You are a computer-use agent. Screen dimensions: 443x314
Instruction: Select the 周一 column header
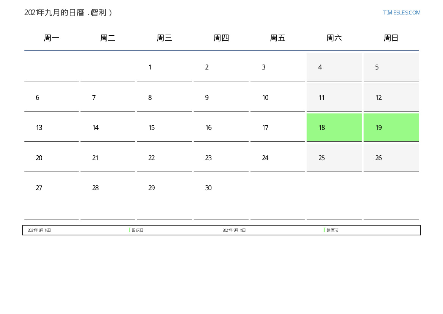[52, 38]
